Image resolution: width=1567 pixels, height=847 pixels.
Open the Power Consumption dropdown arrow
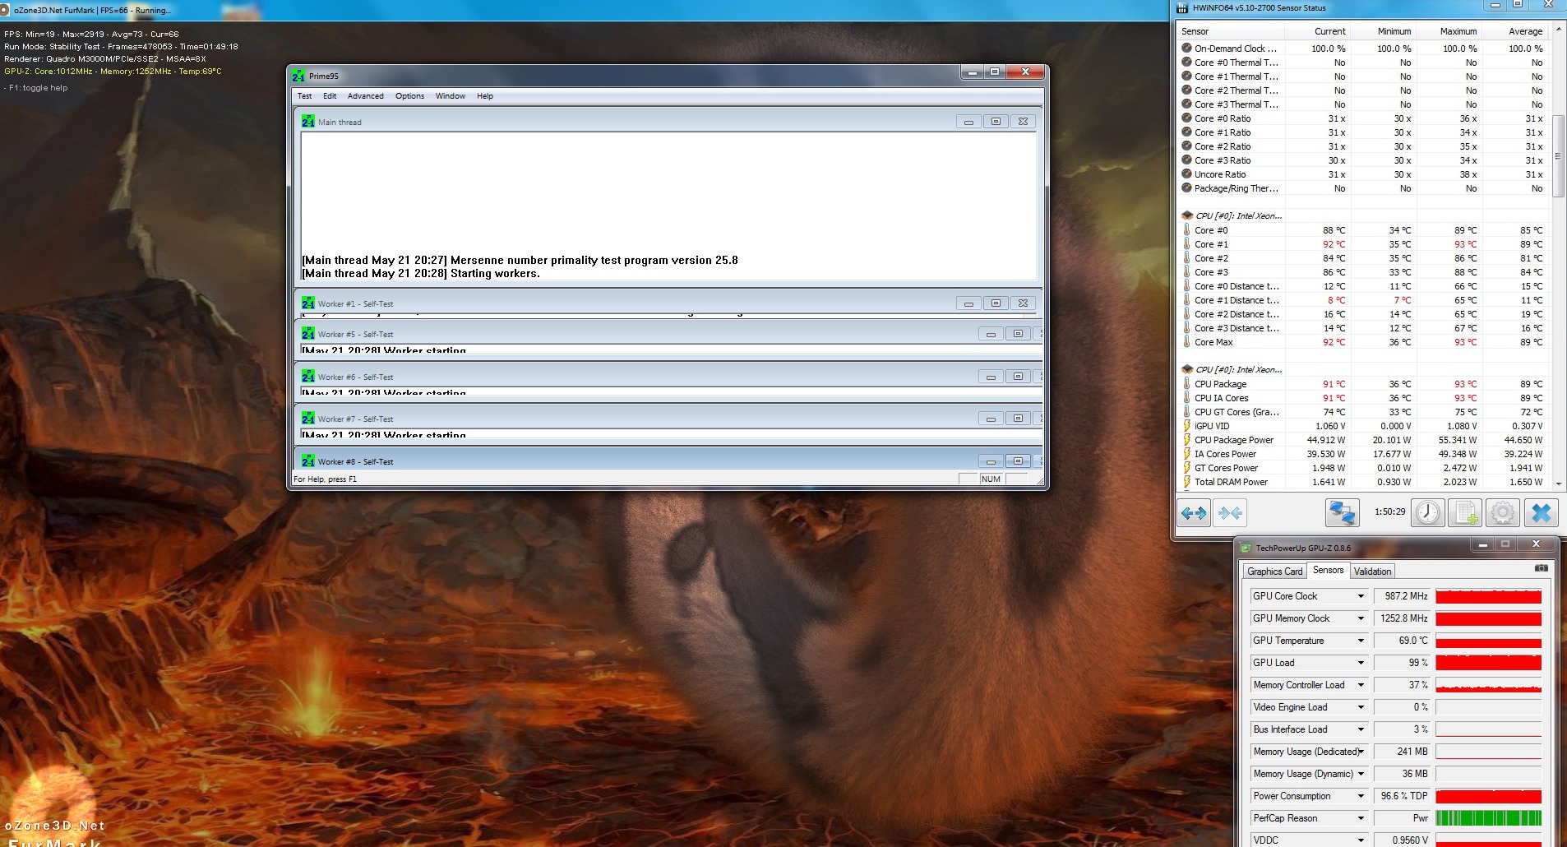pos(1361,796)
